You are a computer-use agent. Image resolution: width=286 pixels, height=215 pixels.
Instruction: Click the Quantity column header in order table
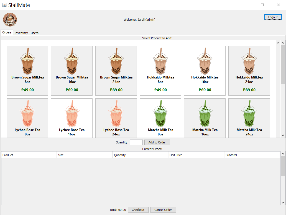click(140, 155)
